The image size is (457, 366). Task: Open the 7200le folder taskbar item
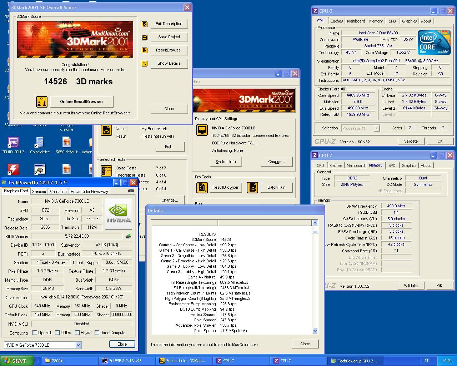[70, 361]
